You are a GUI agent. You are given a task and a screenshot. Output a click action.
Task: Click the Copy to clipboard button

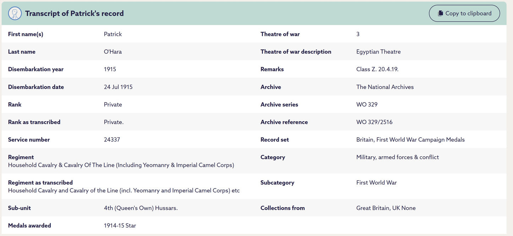(x=464, y=13)
